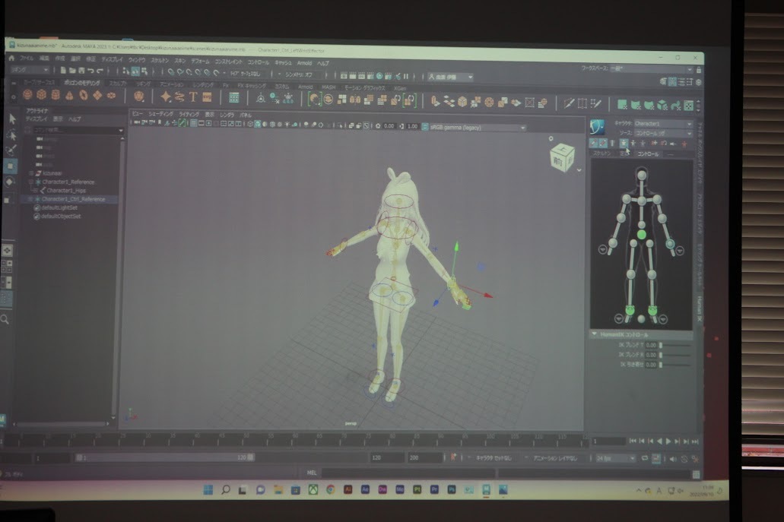Image resolution: width=784 pixels, height=522 pixels.
Task: Toggle the auto keyframe button
Action: click(454, 458)
